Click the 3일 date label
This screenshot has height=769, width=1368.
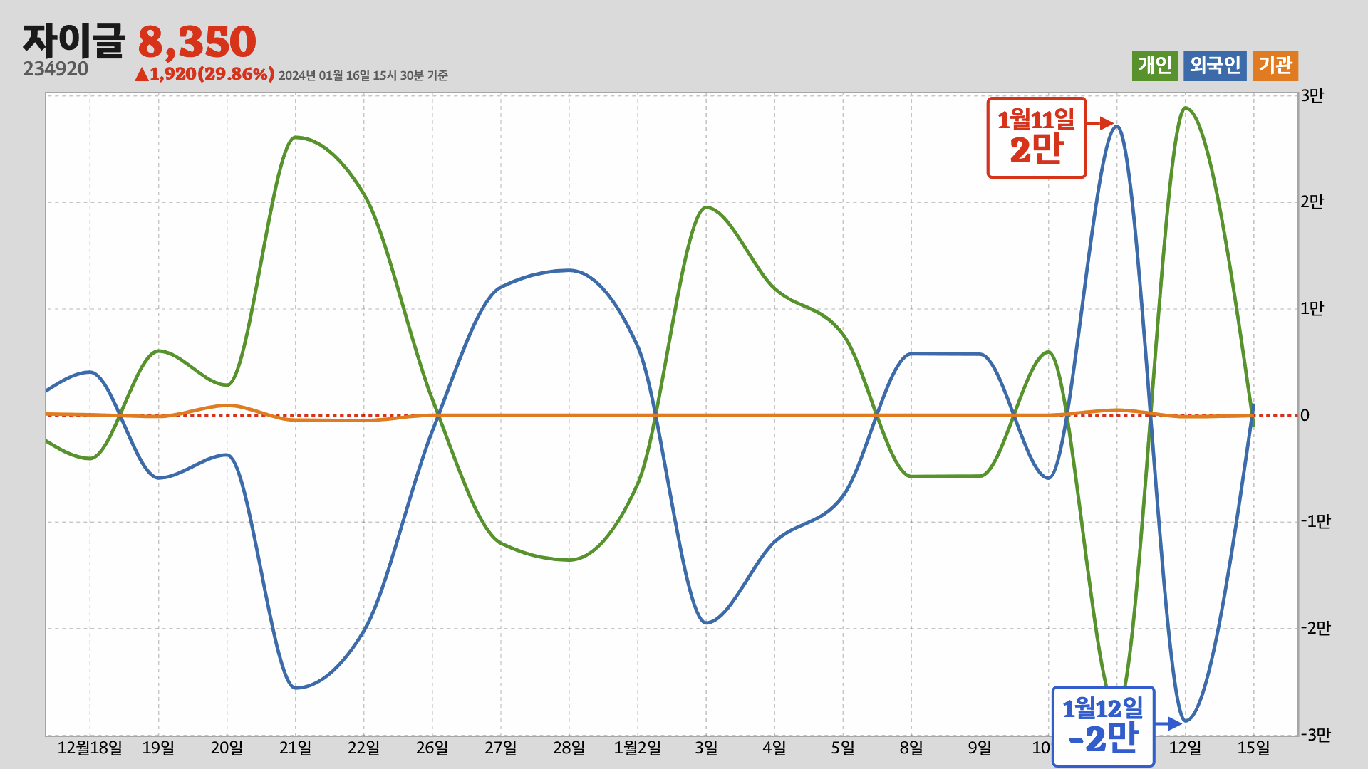coord(706,748)
